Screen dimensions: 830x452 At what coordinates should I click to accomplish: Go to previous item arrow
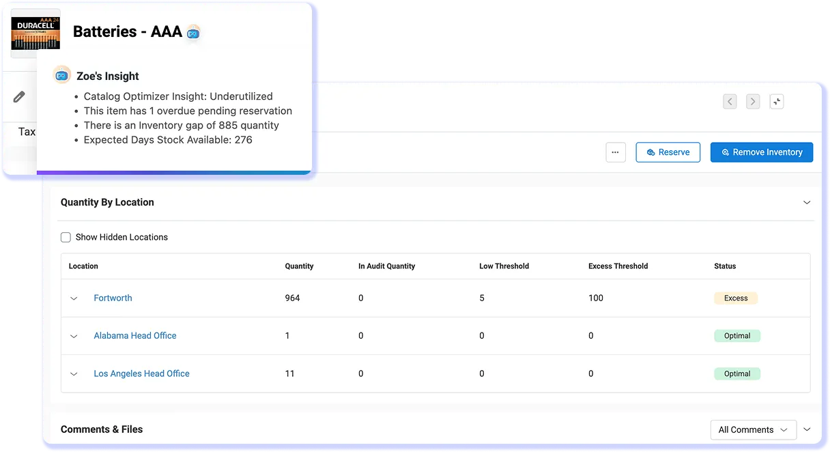point(730,102)
